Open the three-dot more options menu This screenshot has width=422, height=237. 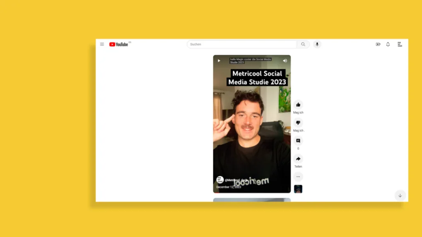pyautogui.click(x=298, y=177)
